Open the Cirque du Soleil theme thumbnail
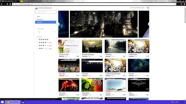The width and height of the screenshot is (186, 104). coord(69,46)
